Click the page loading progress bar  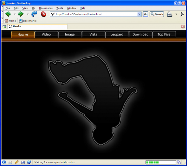coord(161,162)
